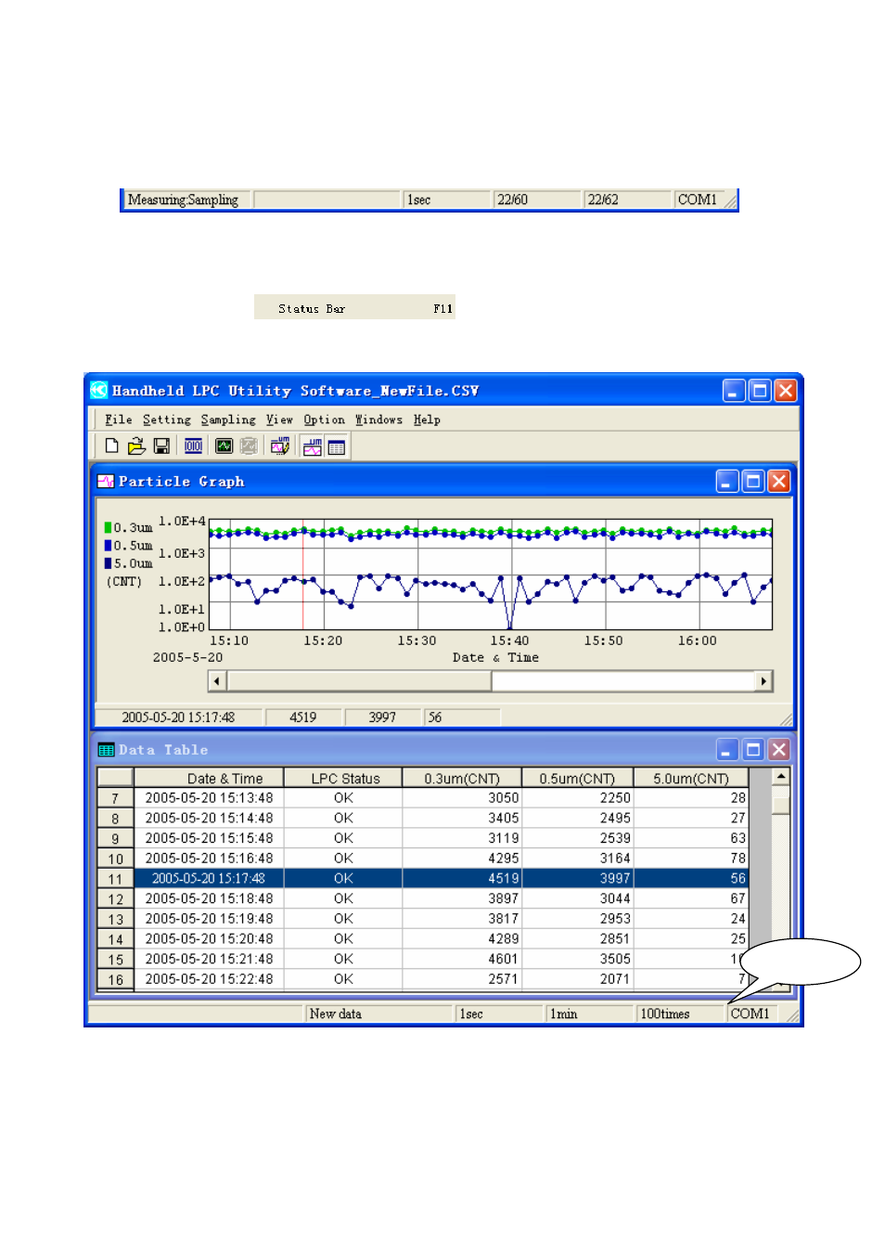Open the File menu
885x1253 pixels.
[x=118, y=420]
